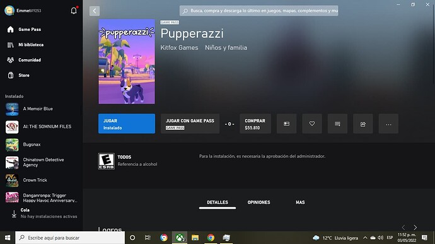Open File Explorer from the taskbar
435x244 pixels.
pos(195,238)
